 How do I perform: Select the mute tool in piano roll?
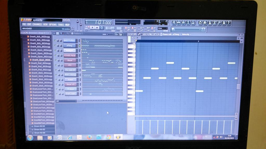coord(147,34)
